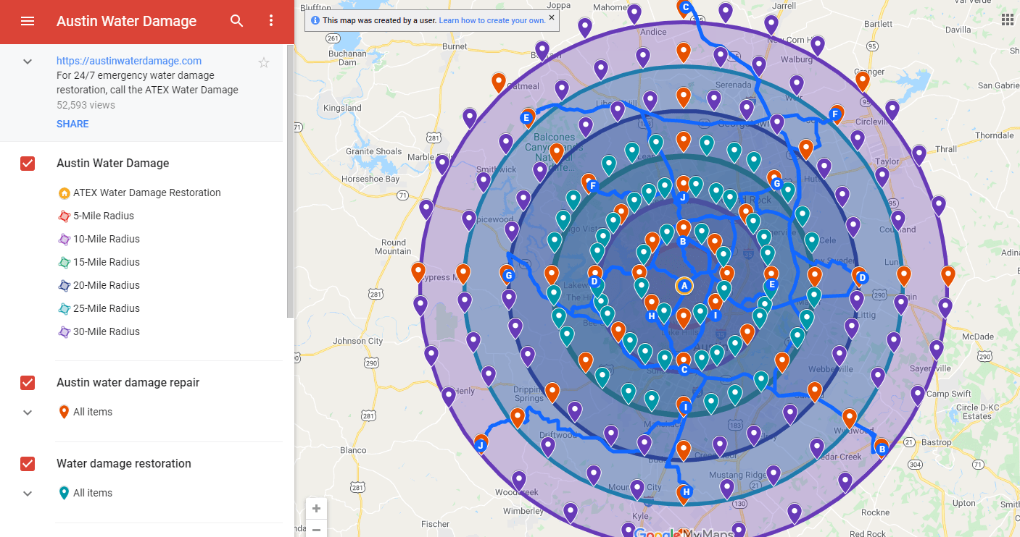Click the Bastrop town label on map

point(937,442)
